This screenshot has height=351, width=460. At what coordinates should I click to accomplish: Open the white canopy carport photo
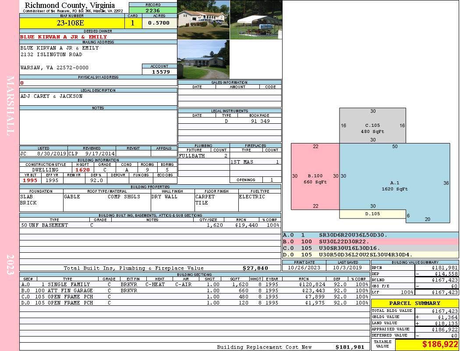click(256, 20)
